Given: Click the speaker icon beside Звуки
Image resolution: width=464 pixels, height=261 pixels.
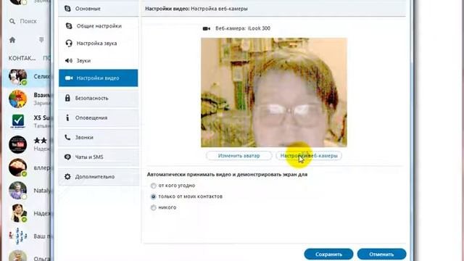Looking at the screenshot, I should pos(69,61).
